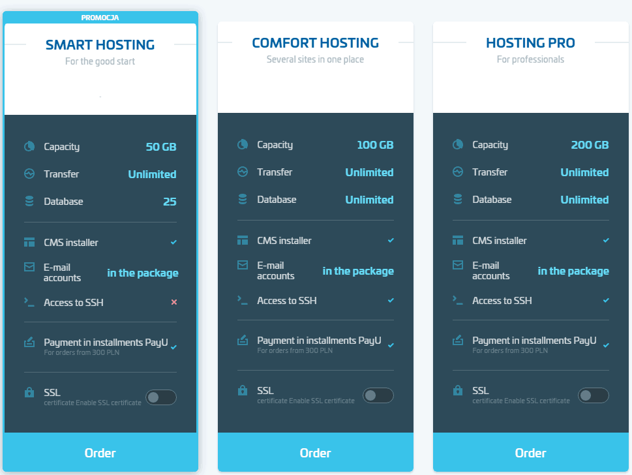The image size is (632, 475).
Task: Click 'Several sites in one place' subtitle
Action: tap(315, 59)
